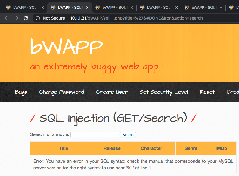Viewport: 239px width, 176px height.
Task: Open the Bugs navigation menu item
Action: click(x=21, y=92)
